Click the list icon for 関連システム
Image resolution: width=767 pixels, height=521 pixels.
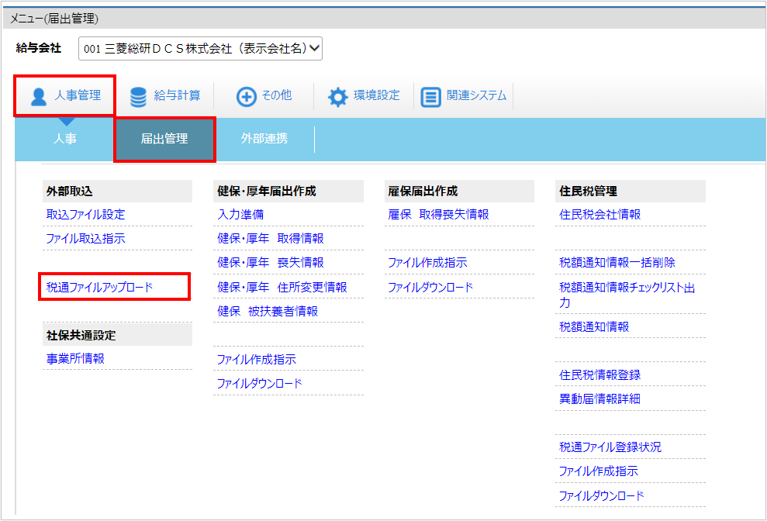pyautogui.click(x=431, y=97)
